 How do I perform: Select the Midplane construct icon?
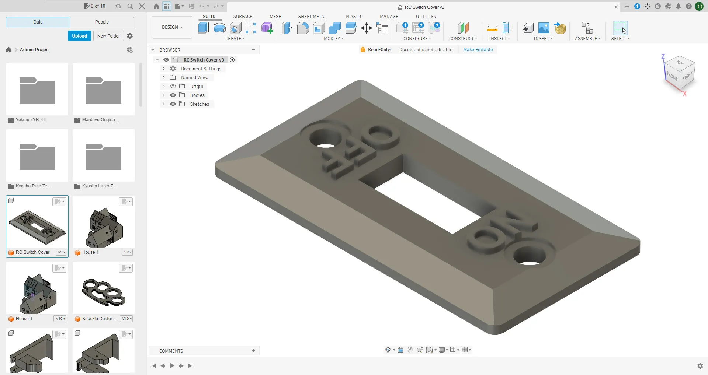click(x=463, y=28)
